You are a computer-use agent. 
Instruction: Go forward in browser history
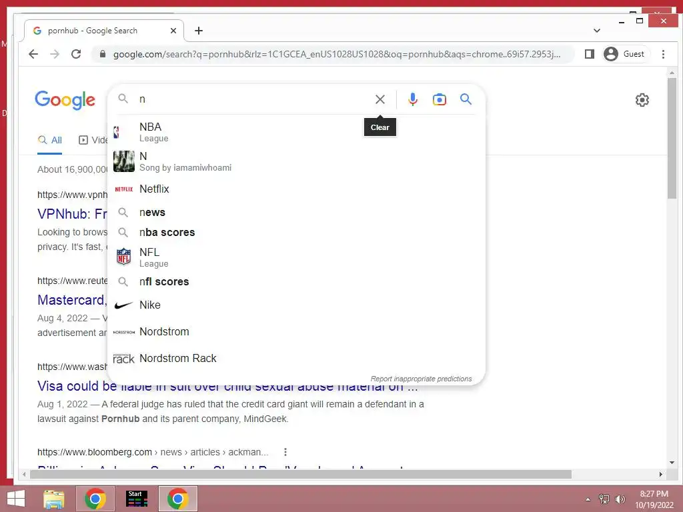pos(55,54)
